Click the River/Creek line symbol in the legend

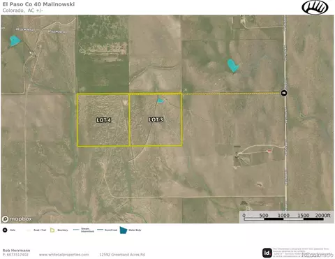pos(100,230)
